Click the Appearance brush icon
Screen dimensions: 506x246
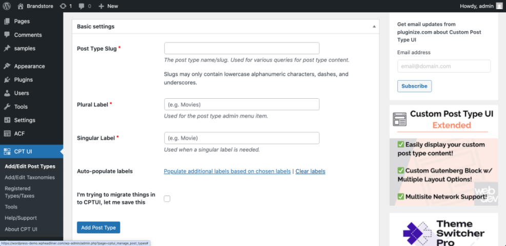pos(7,66)
